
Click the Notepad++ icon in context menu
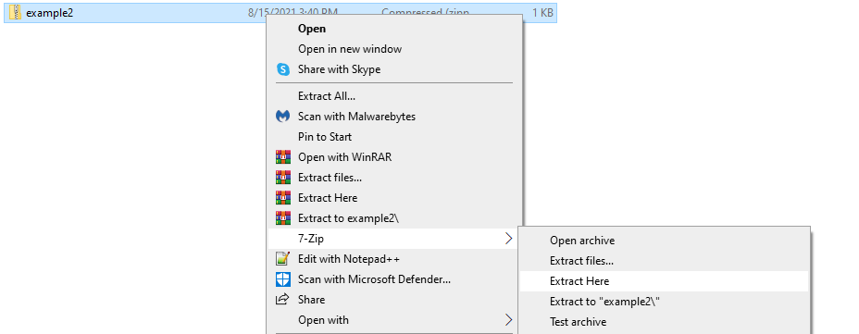(x=282, y=258)
